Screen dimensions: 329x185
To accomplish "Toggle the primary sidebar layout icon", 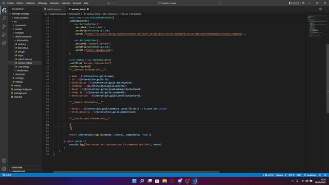I will [x=290, y=3].
